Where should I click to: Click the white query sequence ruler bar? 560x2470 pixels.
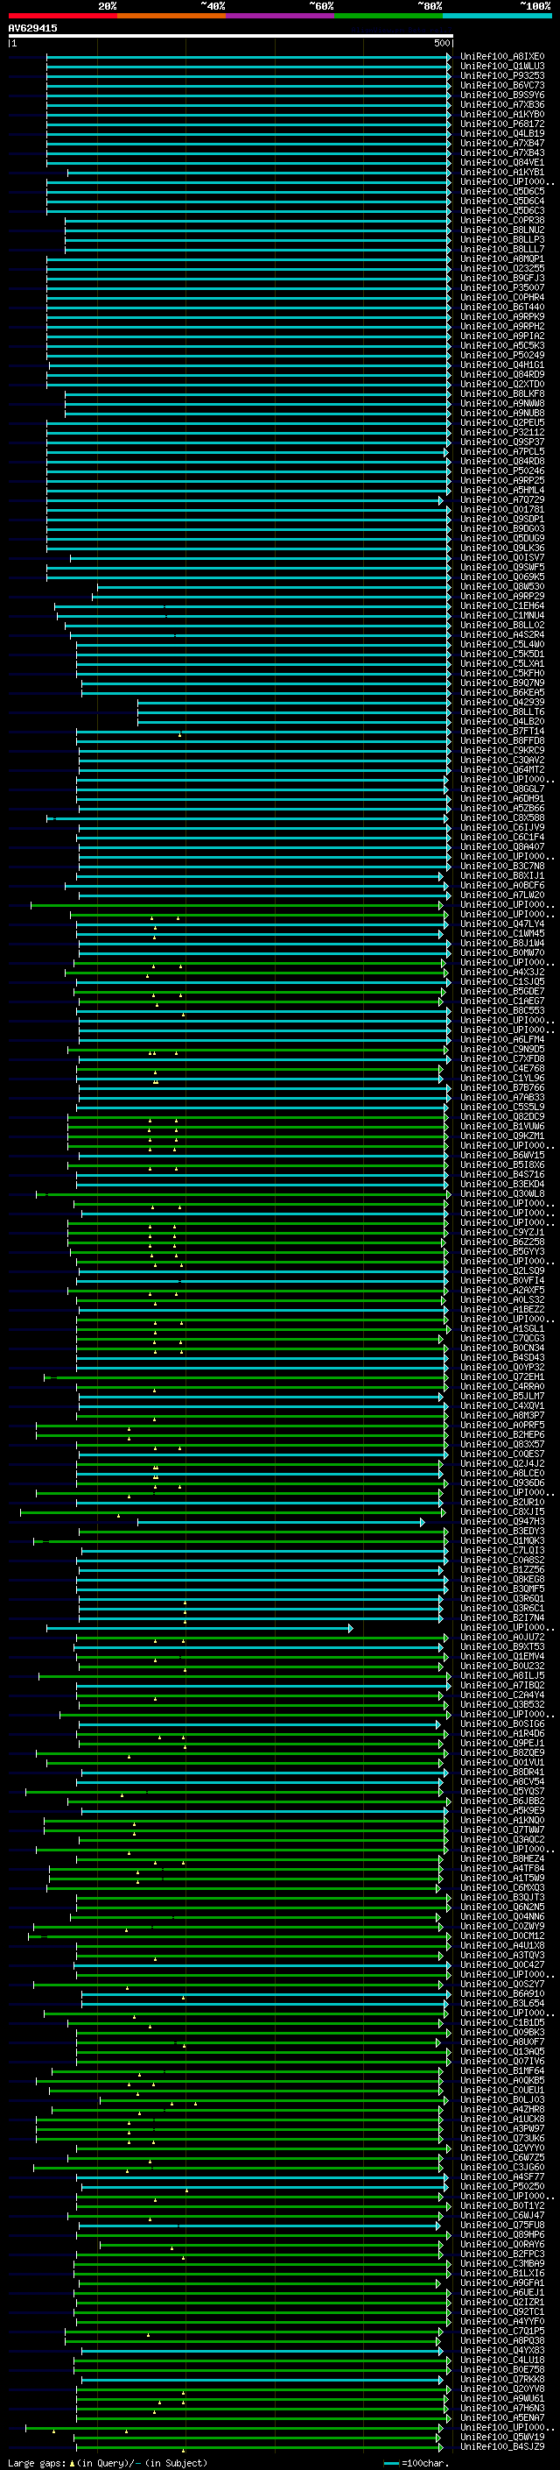pos(231,35)
